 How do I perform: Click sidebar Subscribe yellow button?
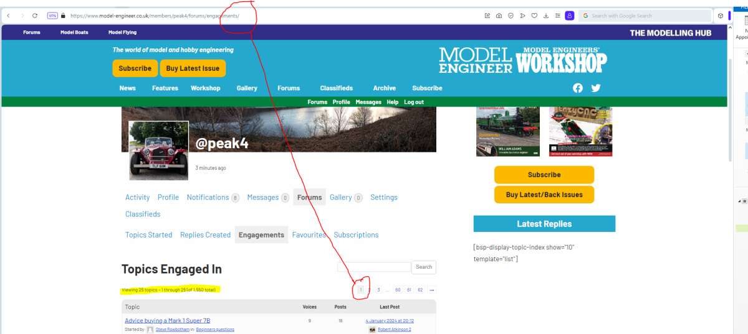click(x=544, y=175)
